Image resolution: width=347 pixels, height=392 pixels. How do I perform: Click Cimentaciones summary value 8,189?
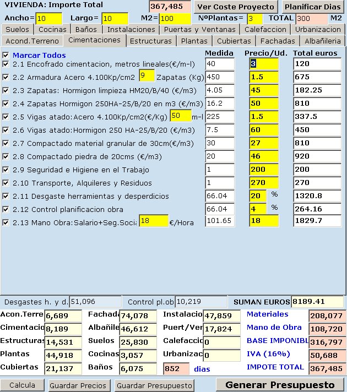(x=63, y=329)
